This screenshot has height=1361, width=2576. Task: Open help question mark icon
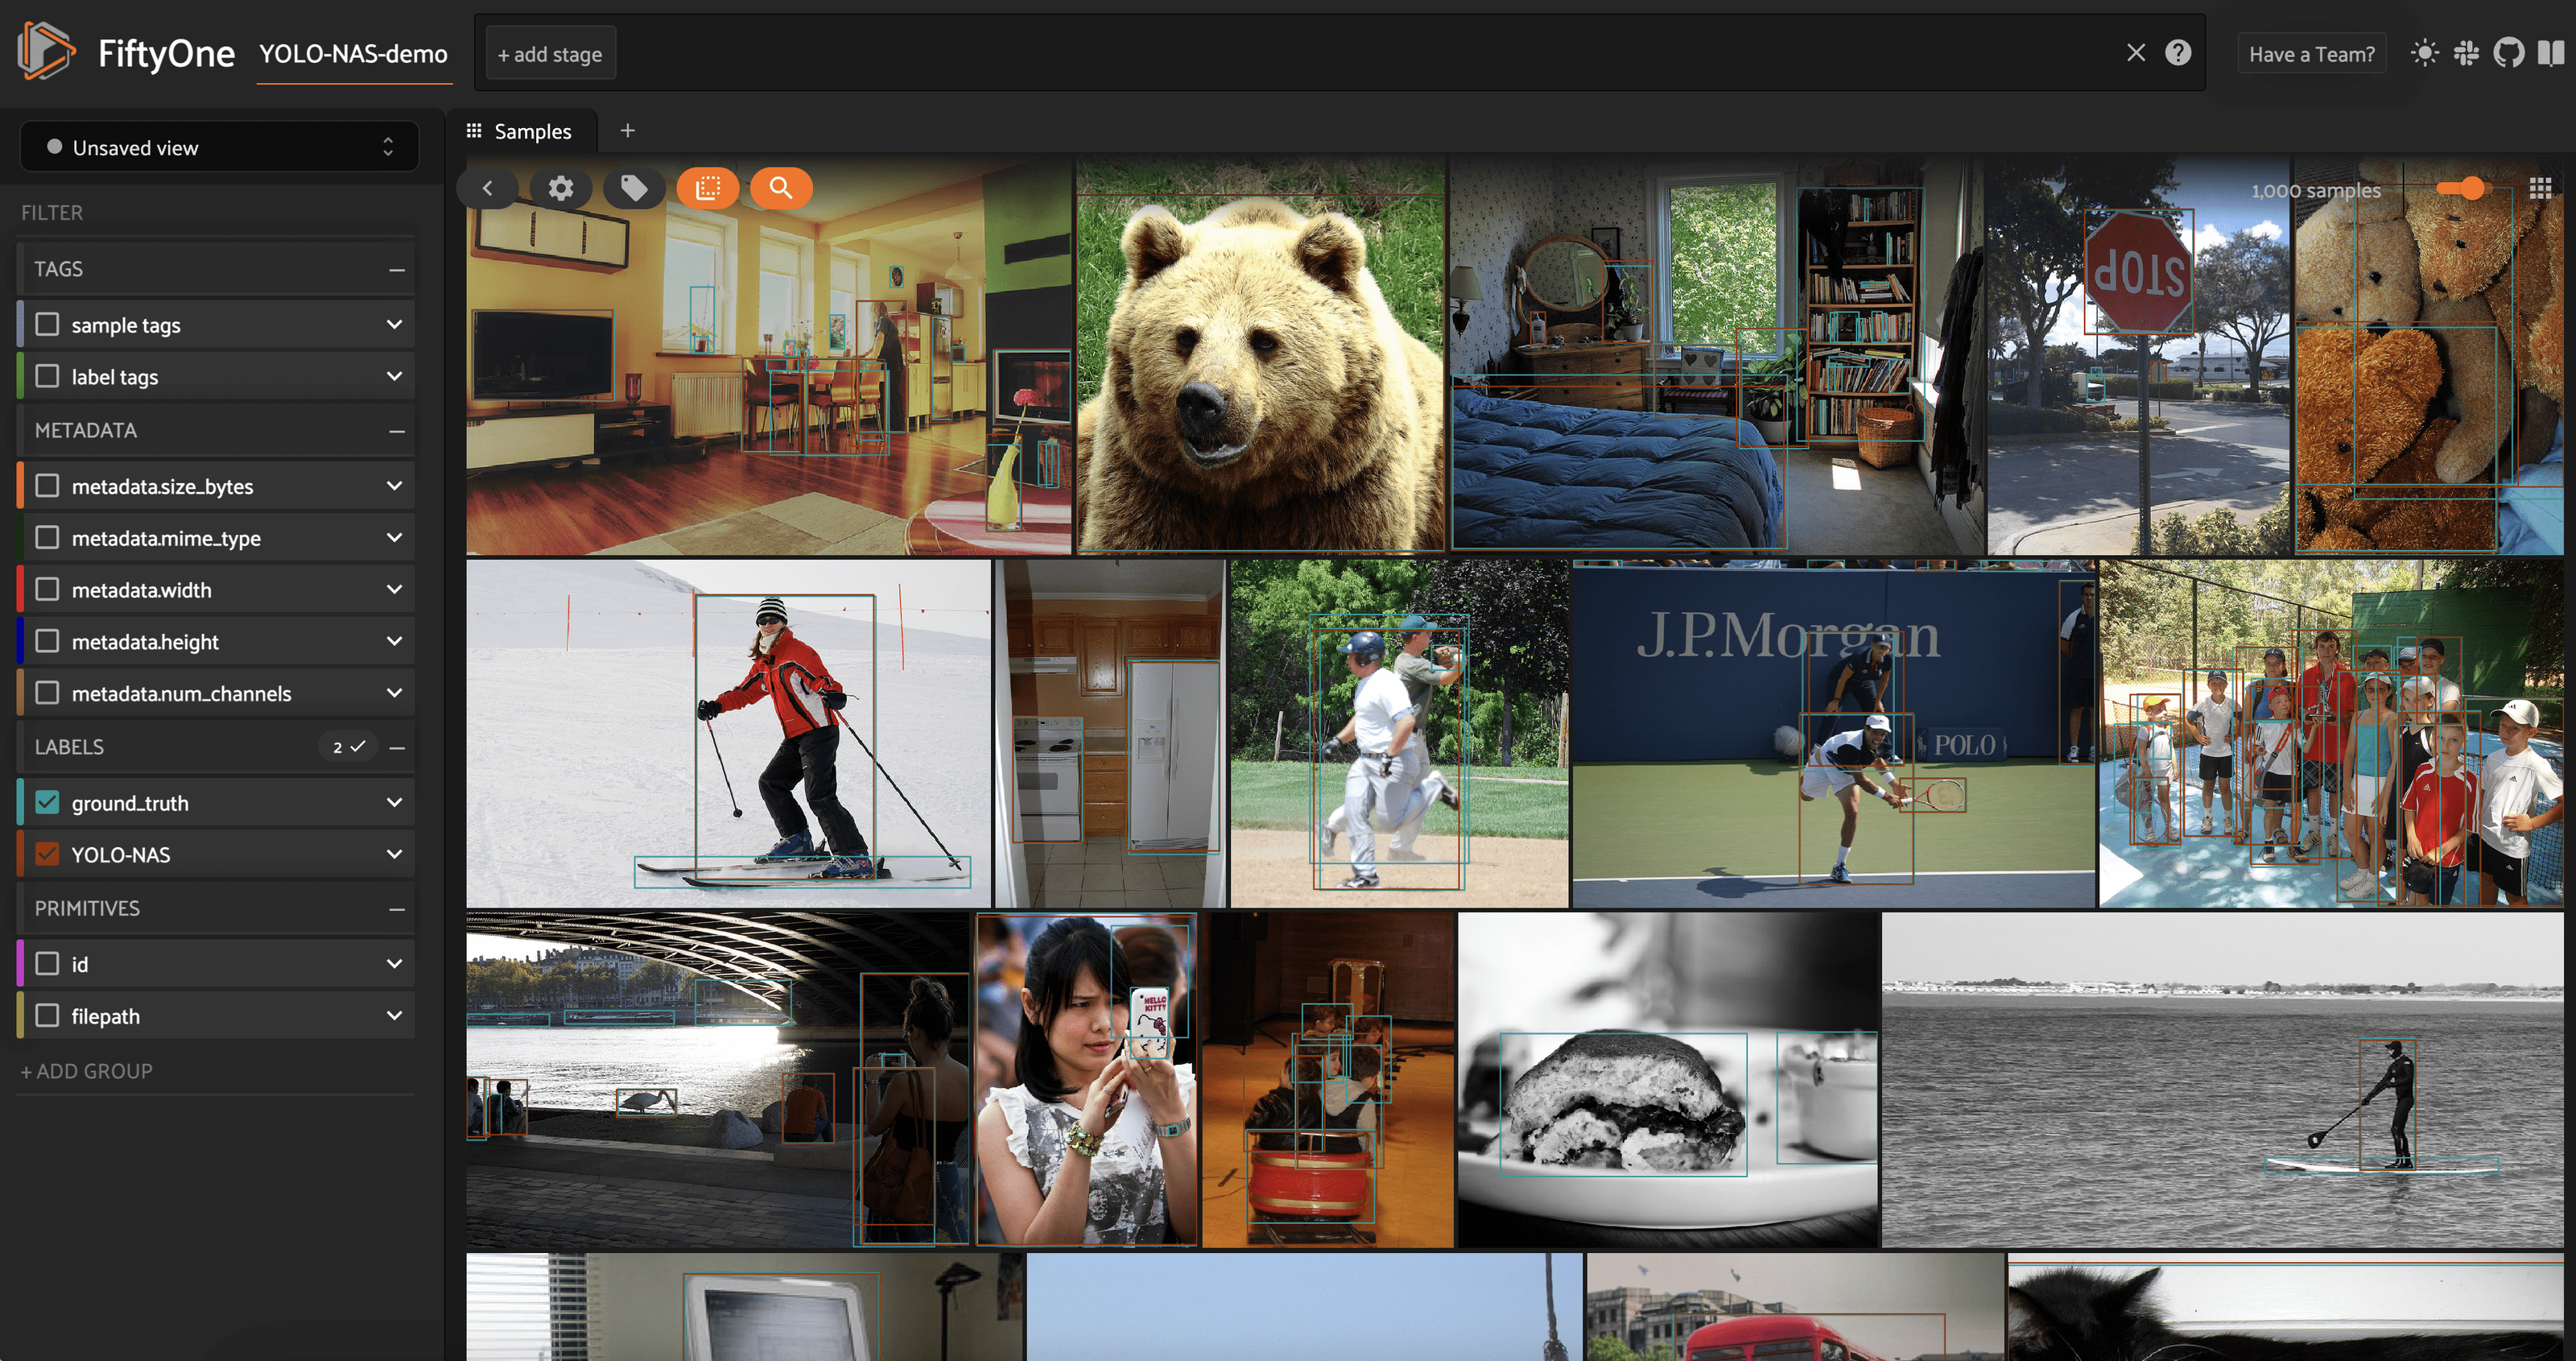coord(2178,53)
